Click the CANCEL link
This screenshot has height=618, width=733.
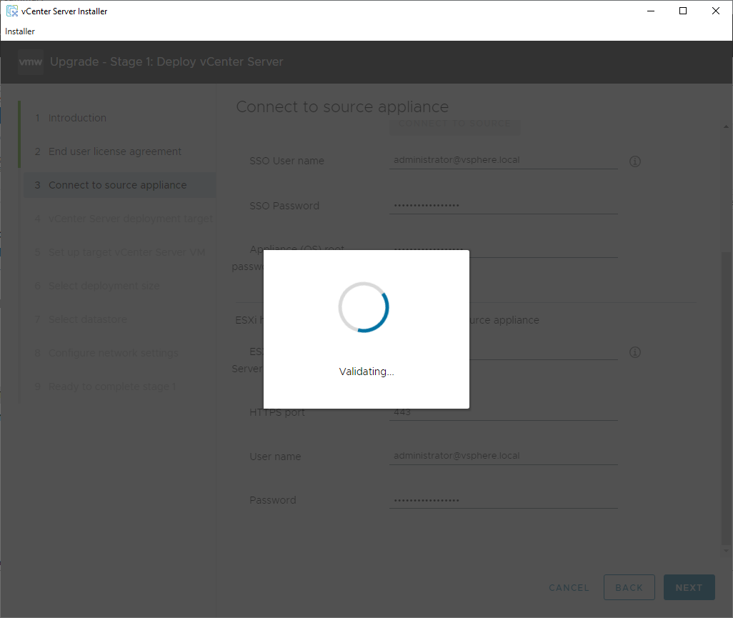[569, 587]
